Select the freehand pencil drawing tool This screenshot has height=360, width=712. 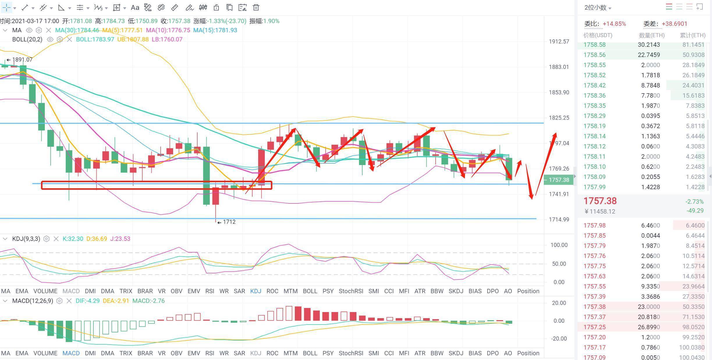pos(189,8)
